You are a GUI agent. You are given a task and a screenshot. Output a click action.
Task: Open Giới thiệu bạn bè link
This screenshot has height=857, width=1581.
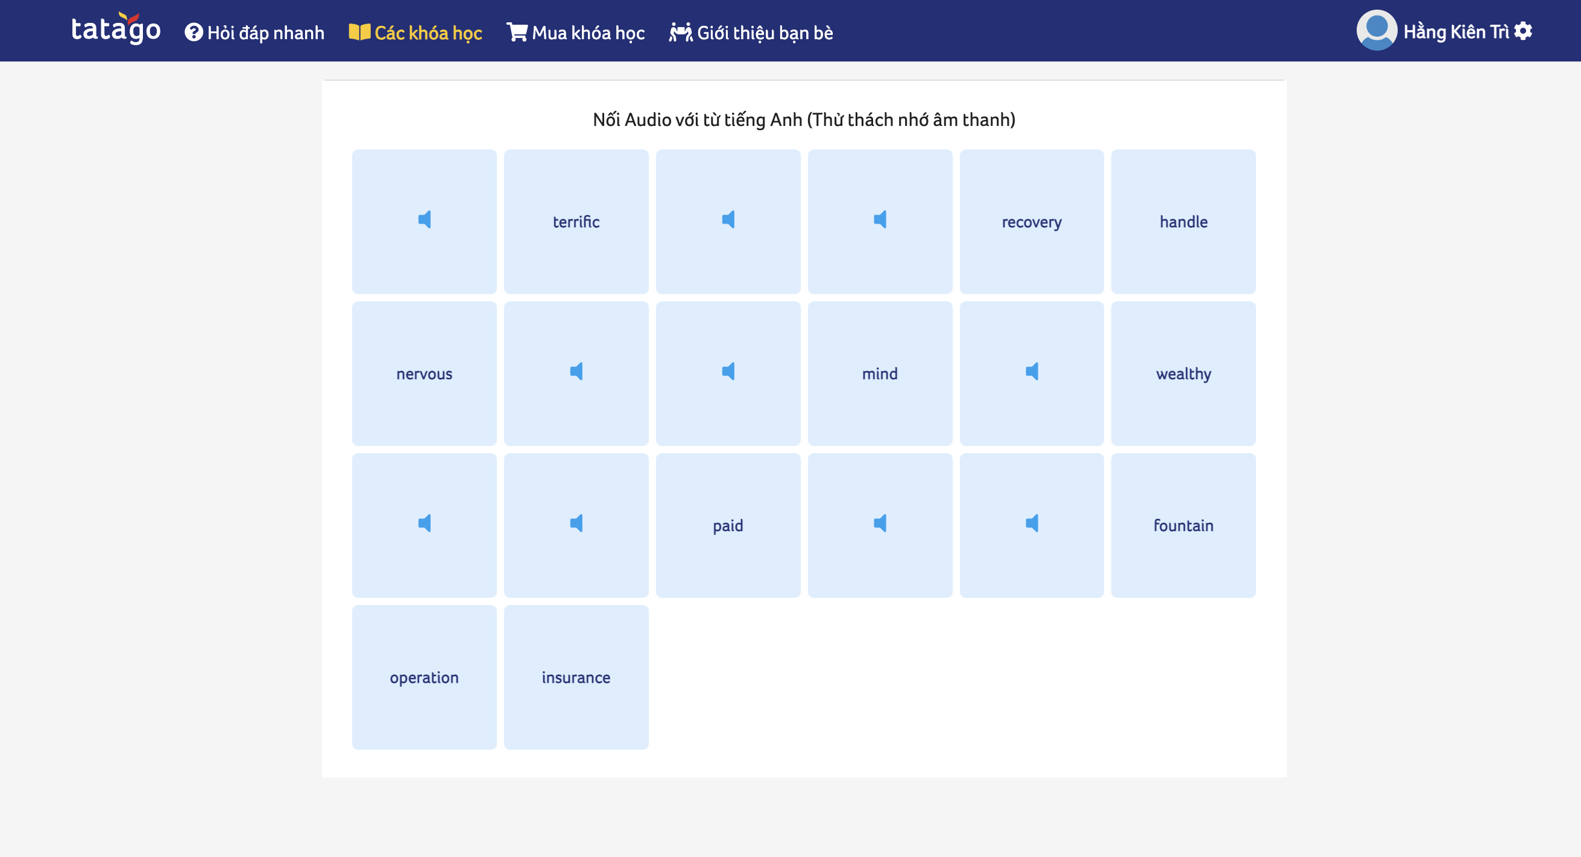pyautogui.click(x=751, y=33)
